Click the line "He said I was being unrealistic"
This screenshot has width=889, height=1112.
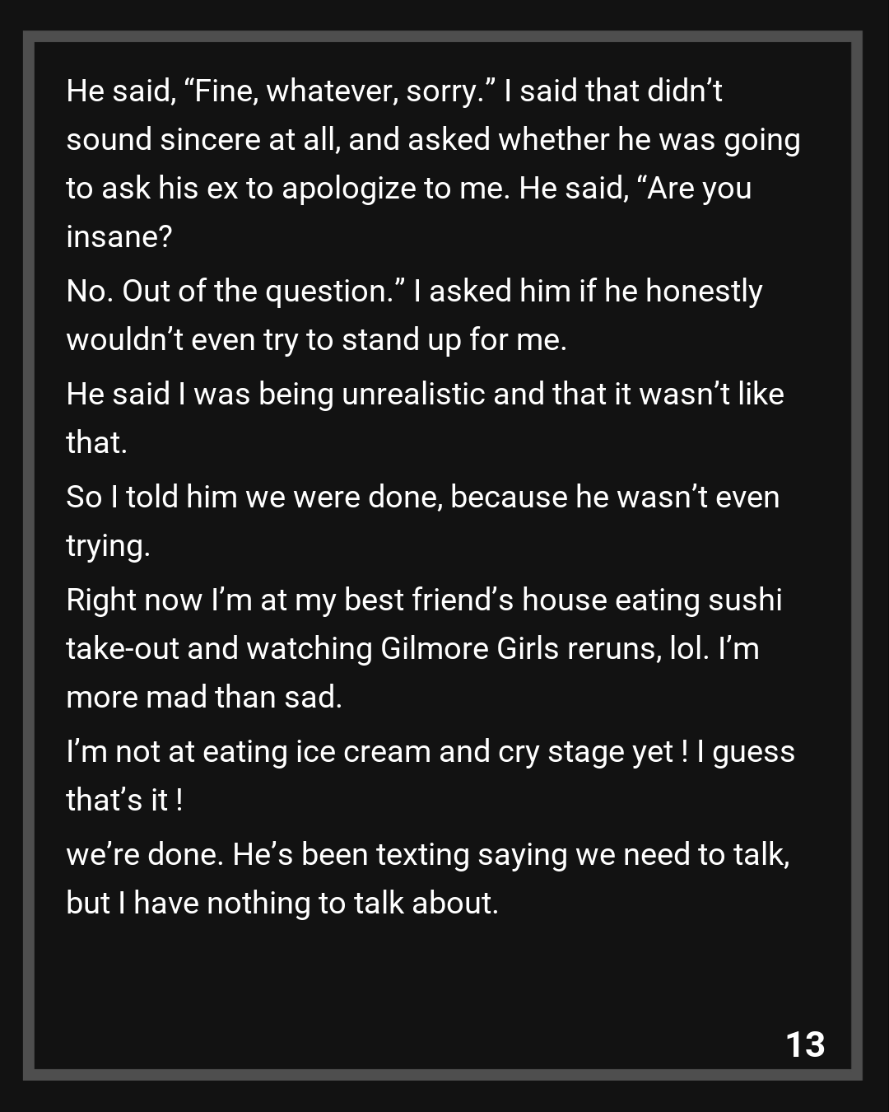tap(425, 394)
